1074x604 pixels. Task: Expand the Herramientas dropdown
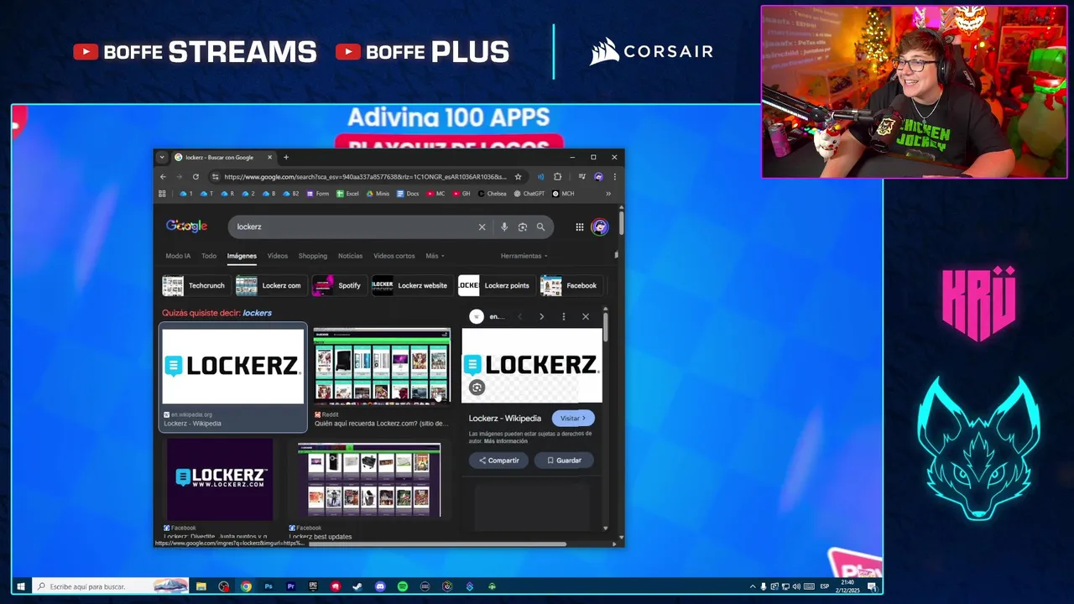click(524, 256)
